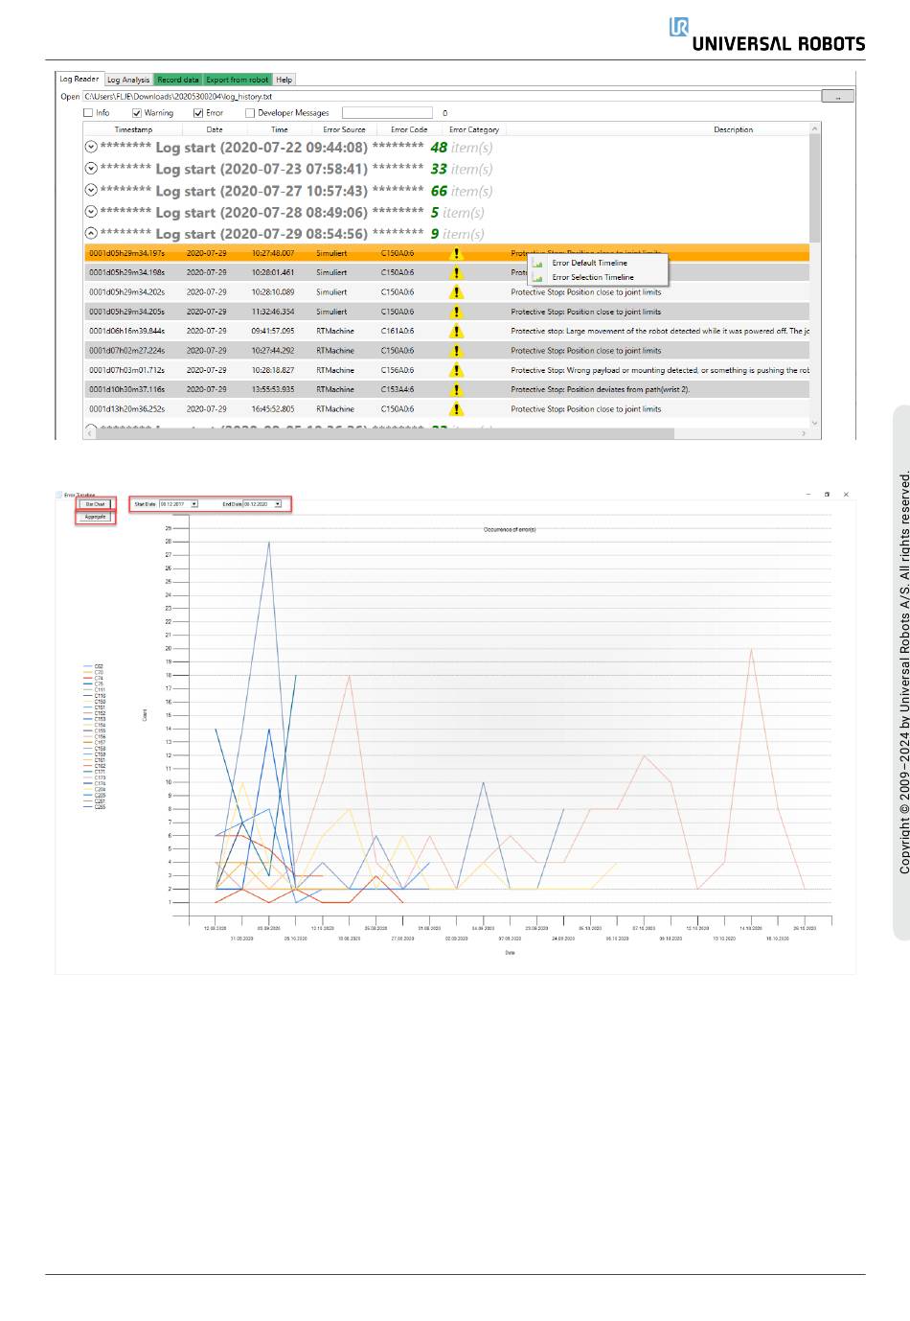Click warning icon in row 0001d10h30m37.116s
The image size is (910, 1321).
tap(457, 389)
